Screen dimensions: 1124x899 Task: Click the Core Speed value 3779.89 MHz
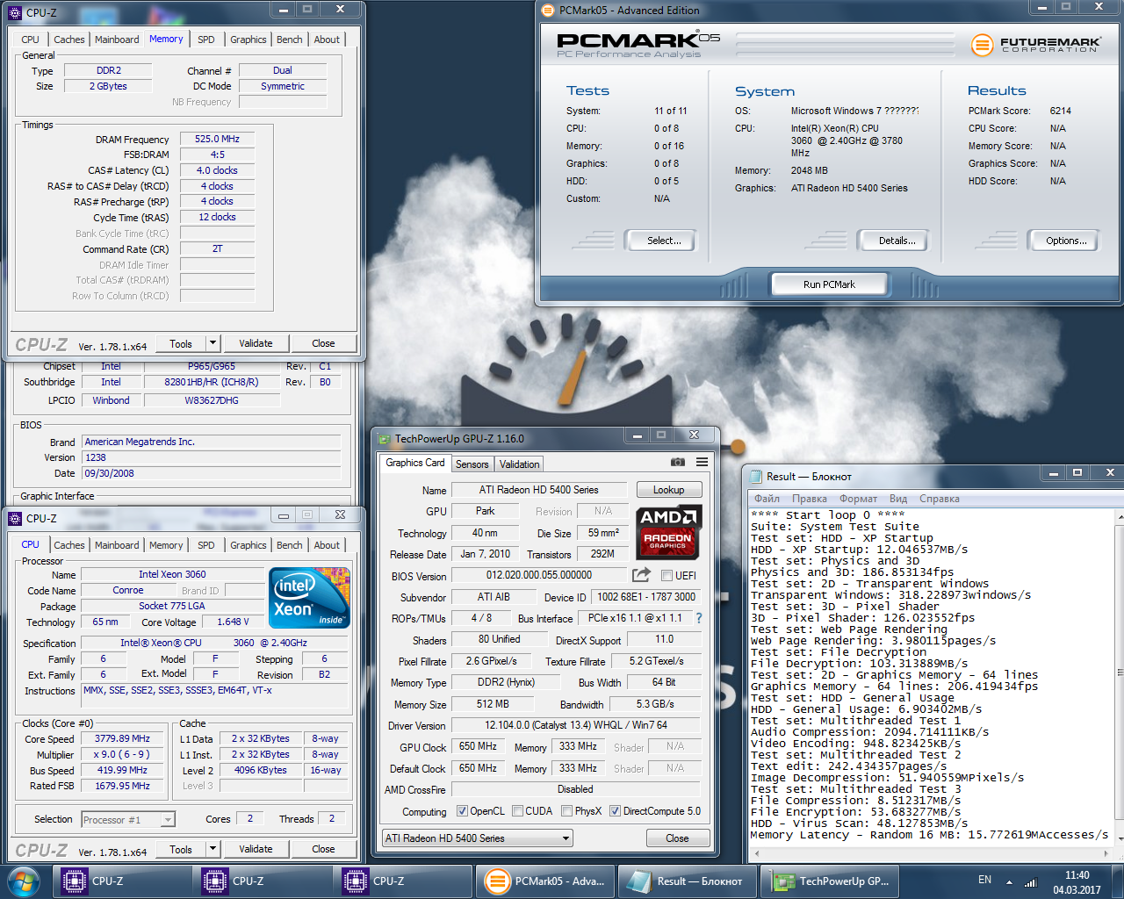coord(122,738)
